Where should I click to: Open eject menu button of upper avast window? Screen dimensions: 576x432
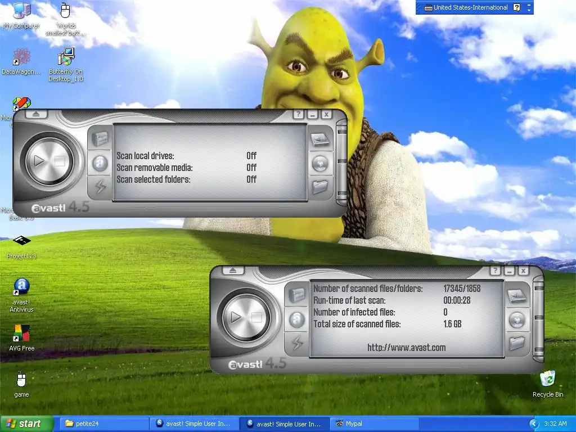pyautogui.click(x=36, y=114)
